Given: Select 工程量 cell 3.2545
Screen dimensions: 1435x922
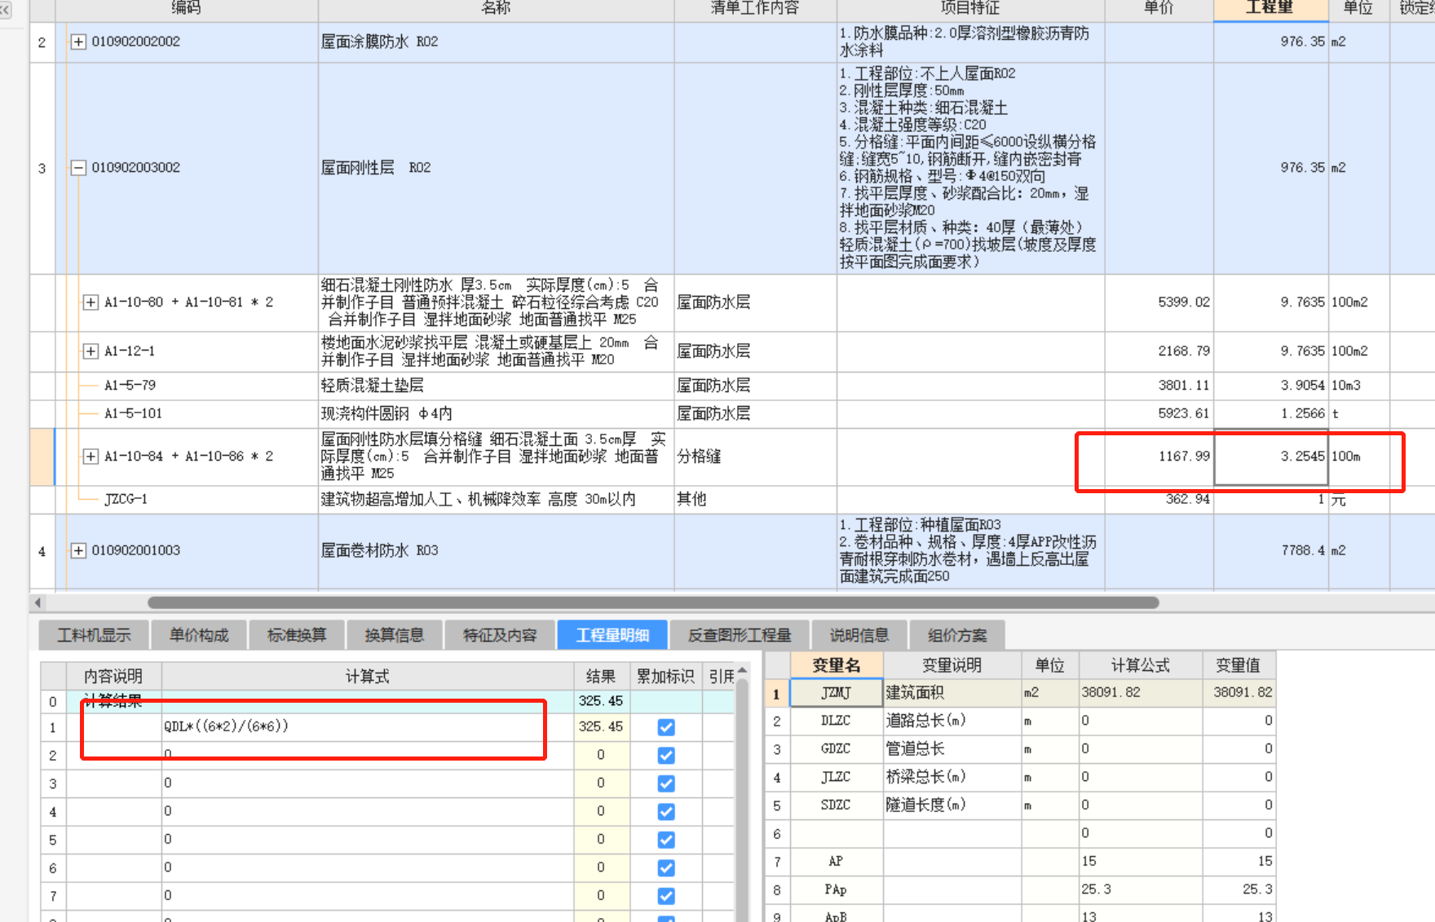Looking at the screenshot, I should pyautogui.click(x=1271, y=457).
